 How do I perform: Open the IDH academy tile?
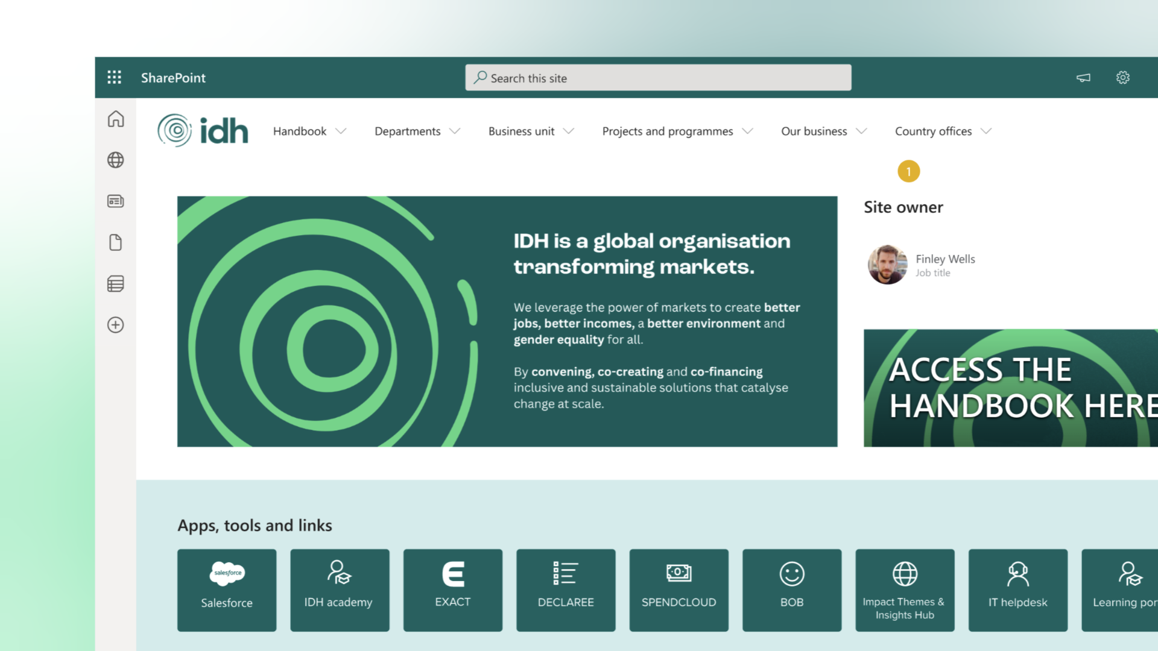(340, 590)
